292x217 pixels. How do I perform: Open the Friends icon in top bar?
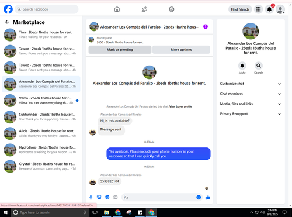pos(144,9)
